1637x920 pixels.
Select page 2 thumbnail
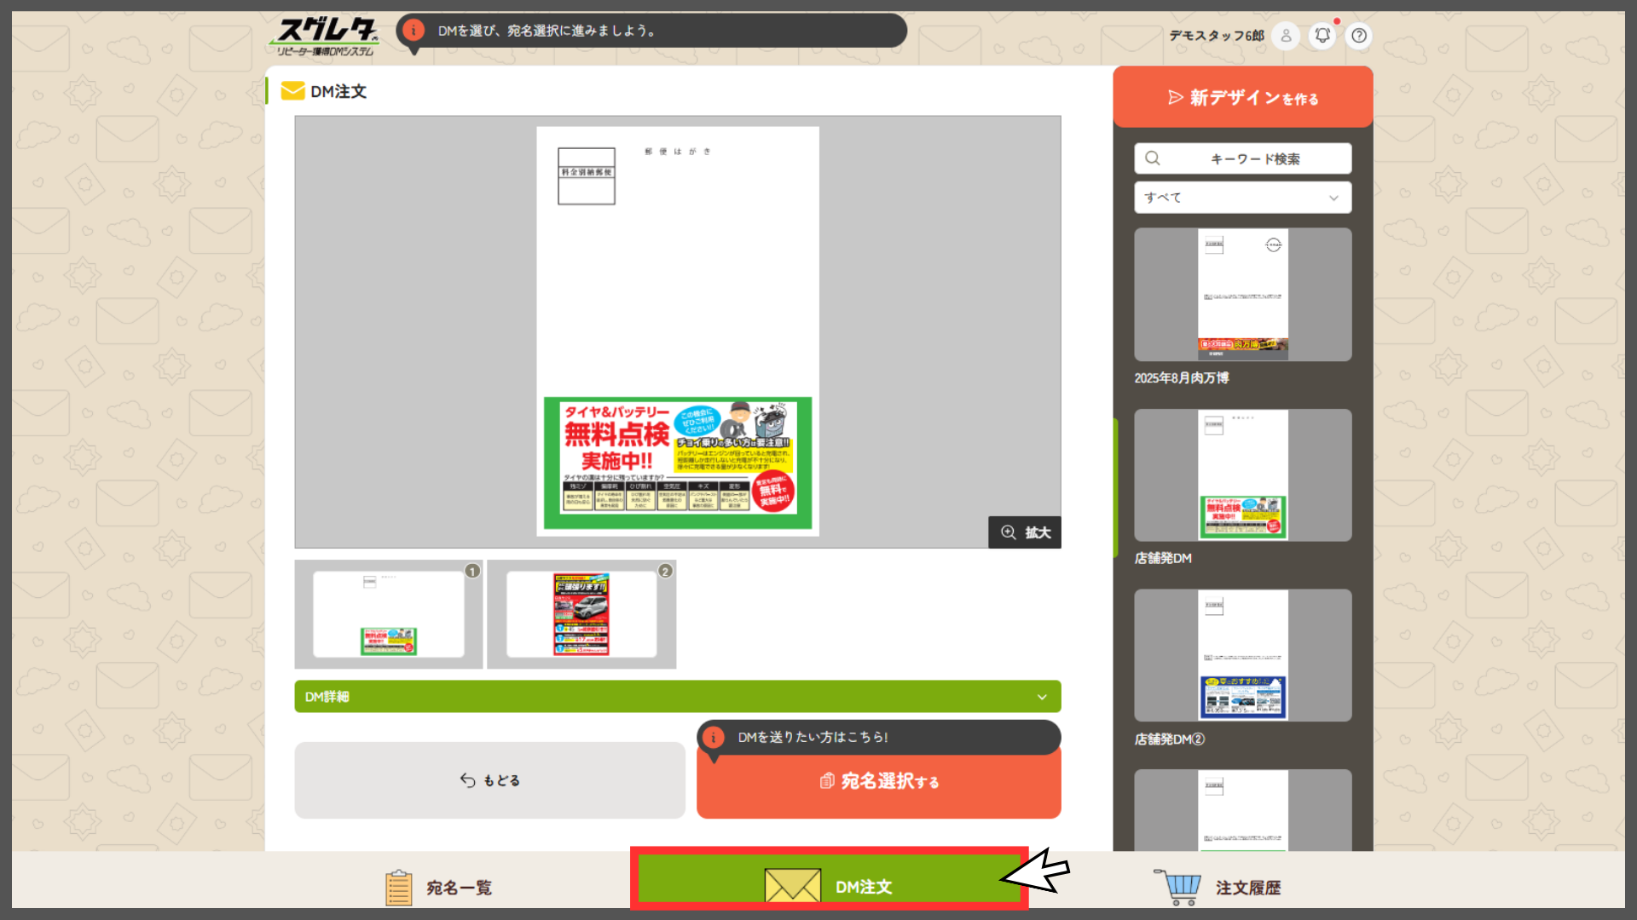tap(581, 614)
